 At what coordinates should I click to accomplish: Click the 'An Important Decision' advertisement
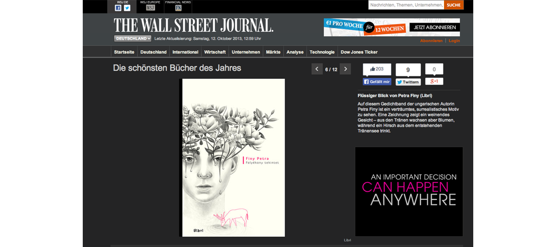(x=409, y=192)
